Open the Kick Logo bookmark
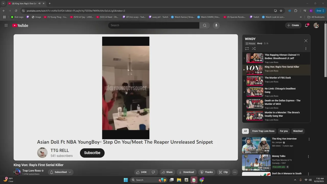This screenshot has width=327, height=184. click(17, 17)
